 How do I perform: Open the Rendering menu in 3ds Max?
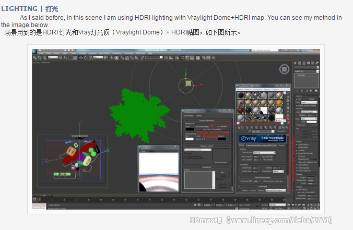[116, 53]
